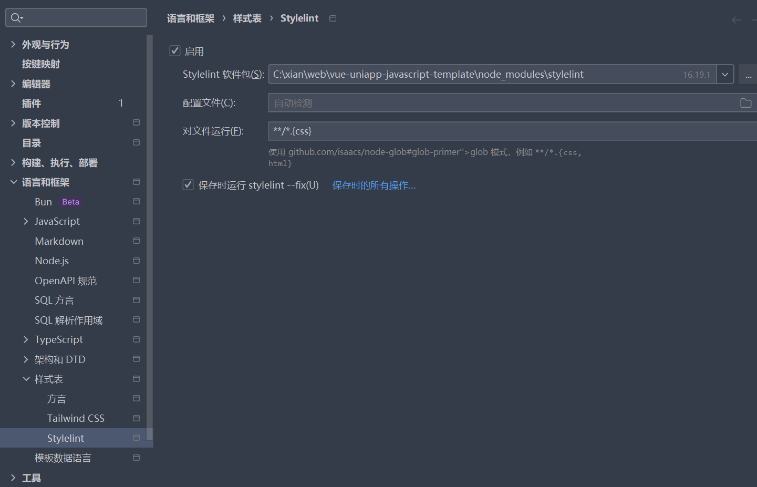Click the monitor icon beside 目录
The width and height of the screenshot is (757, 487).
coord(136,142)
